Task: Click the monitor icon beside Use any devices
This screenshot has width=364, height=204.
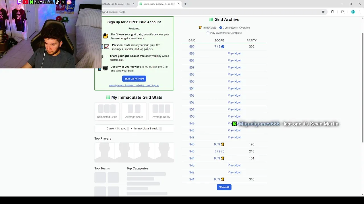Action: (105, 69)
